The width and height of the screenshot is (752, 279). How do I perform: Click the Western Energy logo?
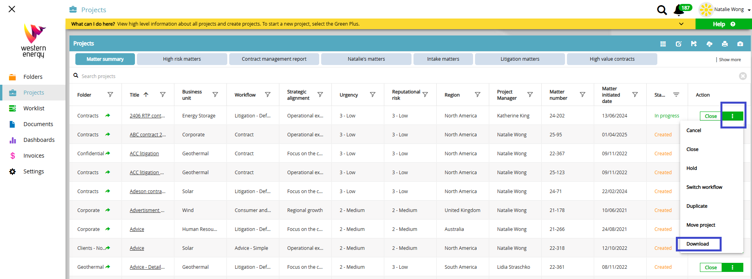(34, 41)
